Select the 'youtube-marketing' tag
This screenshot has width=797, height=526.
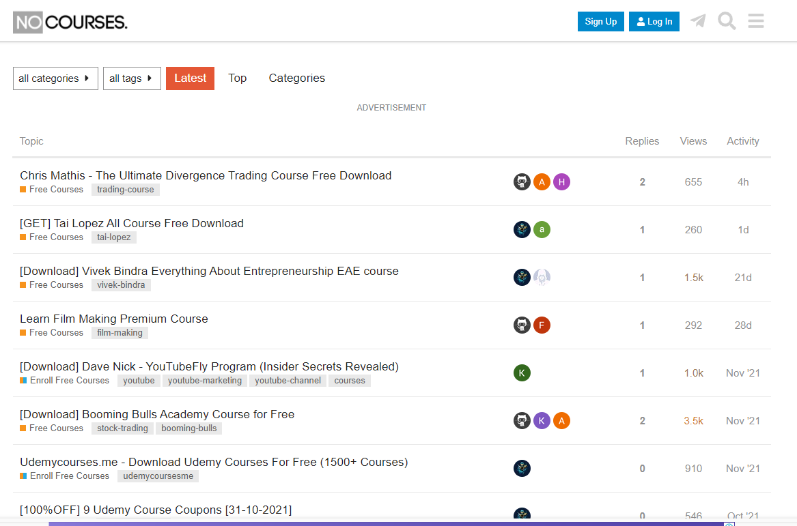205,380
